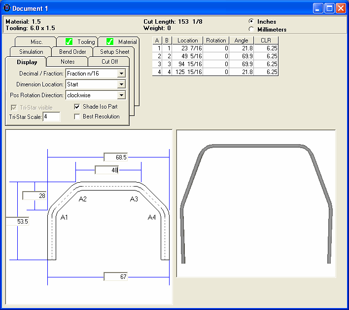Screen dimensions: 349x310
Task: Maximize the Document 1 window
Action: [329, 8]
